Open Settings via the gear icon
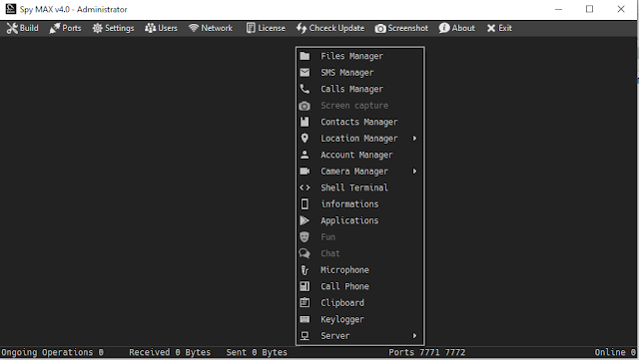Screen dimensions: 639x360 (x=98, y=28)
